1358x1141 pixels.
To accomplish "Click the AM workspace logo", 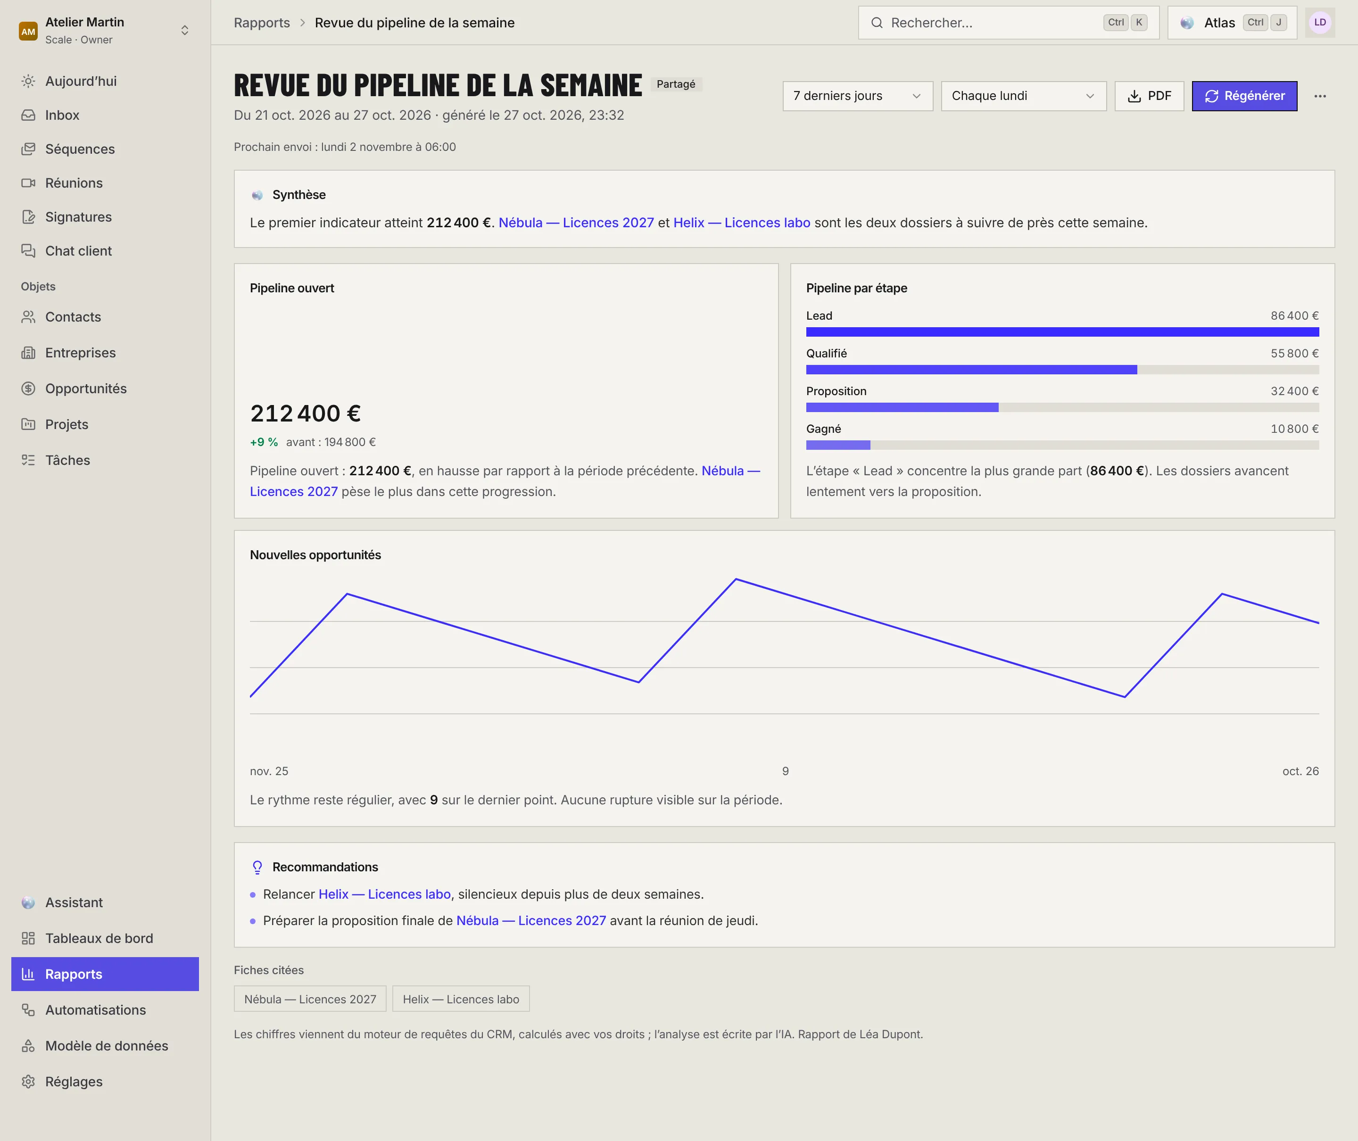I will pyautogui.click(x=28, y=31).
